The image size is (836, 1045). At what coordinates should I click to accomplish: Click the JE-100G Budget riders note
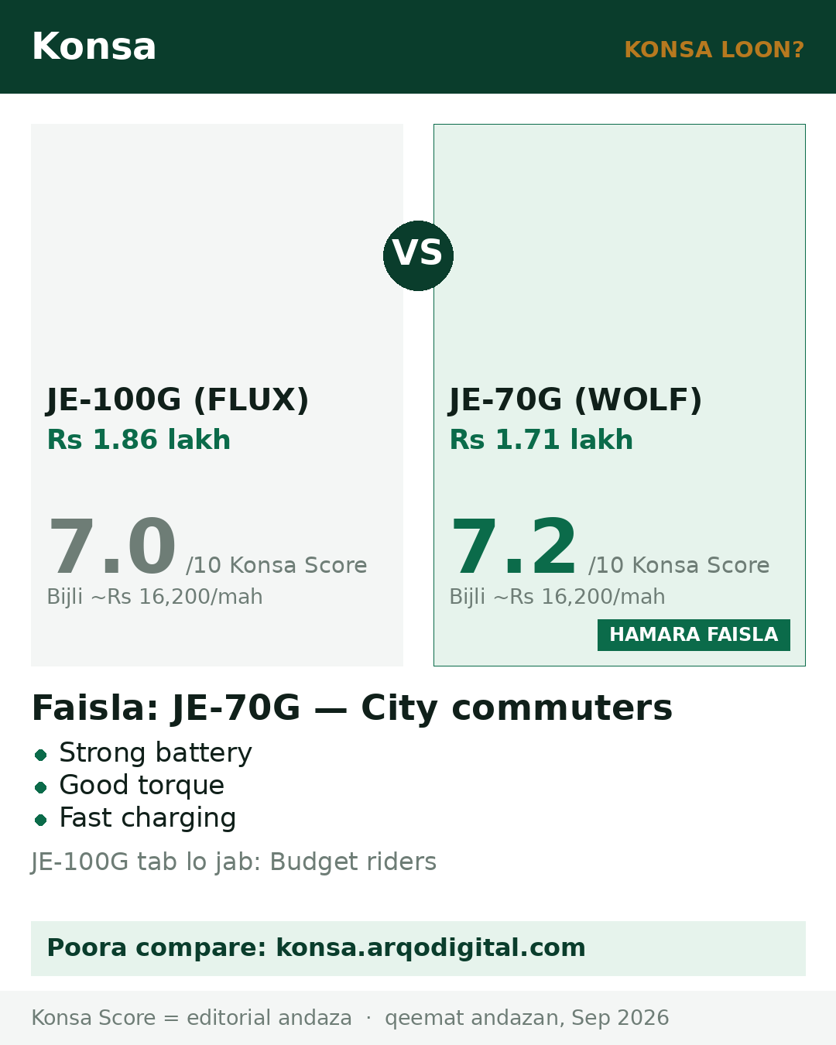click(x=234, y=862)
